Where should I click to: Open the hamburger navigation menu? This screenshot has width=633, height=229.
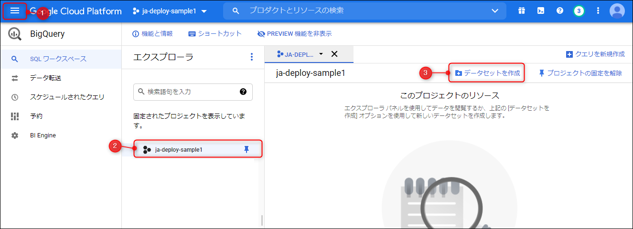(x=15, y=11)
